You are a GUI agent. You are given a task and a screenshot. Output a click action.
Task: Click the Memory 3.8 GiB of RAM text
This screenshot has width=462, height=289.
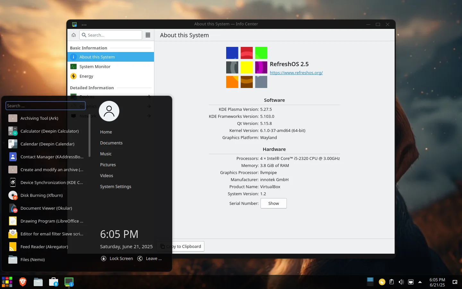(275, 165)
